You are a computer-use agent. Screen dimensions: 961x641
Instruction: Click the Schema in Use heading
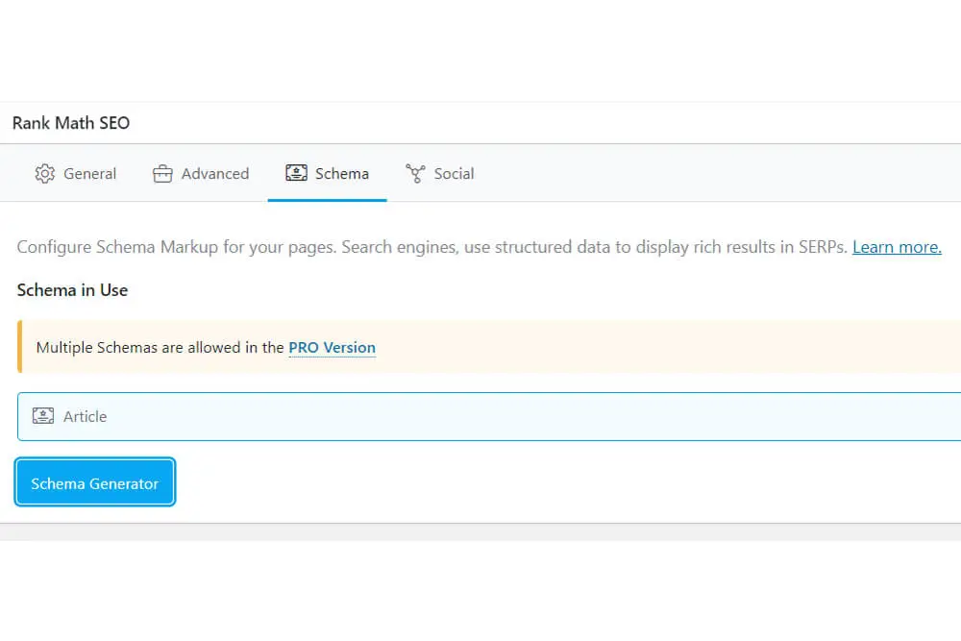[72, 290]
